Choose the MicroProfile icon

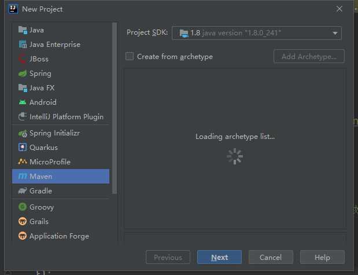(x=23, y=162)
